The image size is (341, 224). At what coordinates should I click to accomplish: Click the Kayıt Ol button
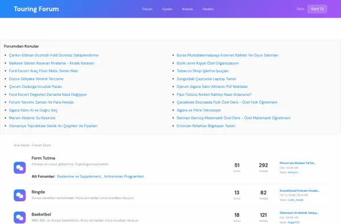[x=317, y=9]
